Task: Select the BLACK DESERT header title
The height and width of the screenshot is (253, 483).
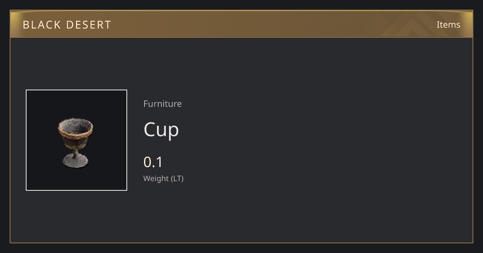Action: point(67,25)
